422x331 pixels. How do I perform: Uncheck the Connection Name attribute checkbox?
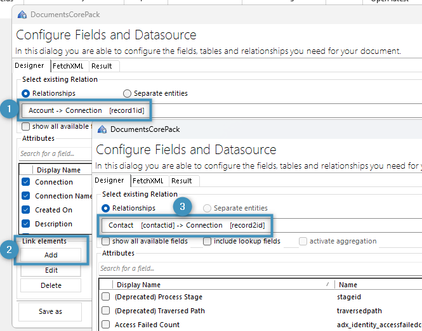click(26, 196)
